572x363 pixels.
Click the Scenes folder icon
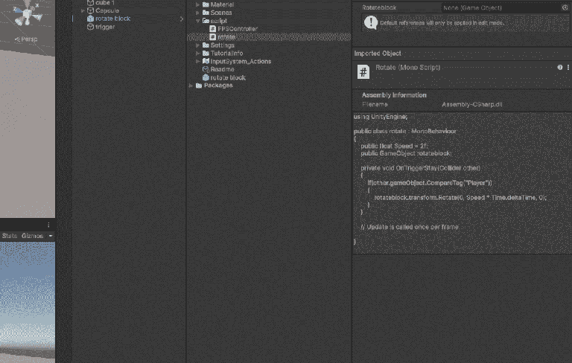[206, 13]
